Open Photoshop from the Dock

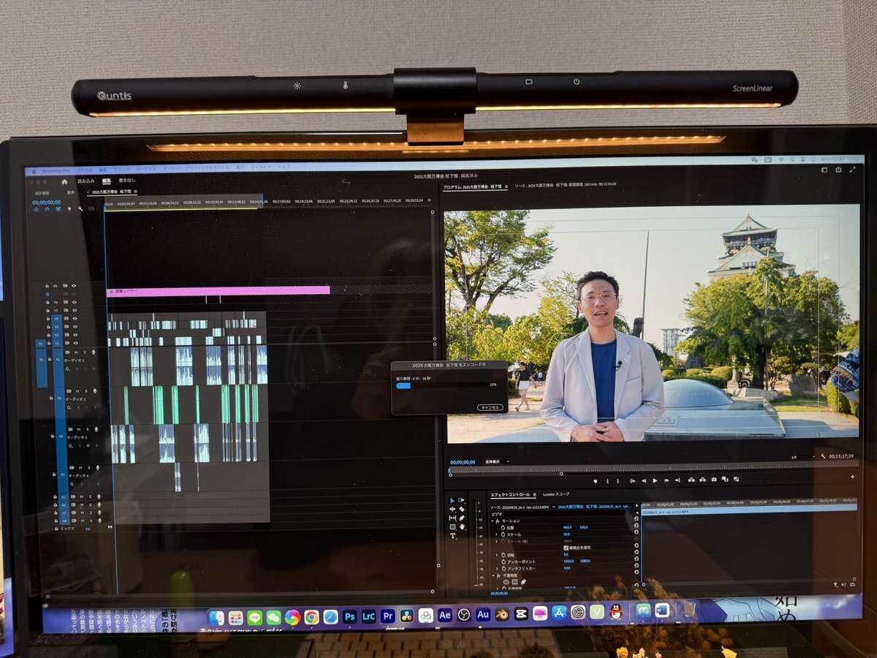click(x=350, y=616)
